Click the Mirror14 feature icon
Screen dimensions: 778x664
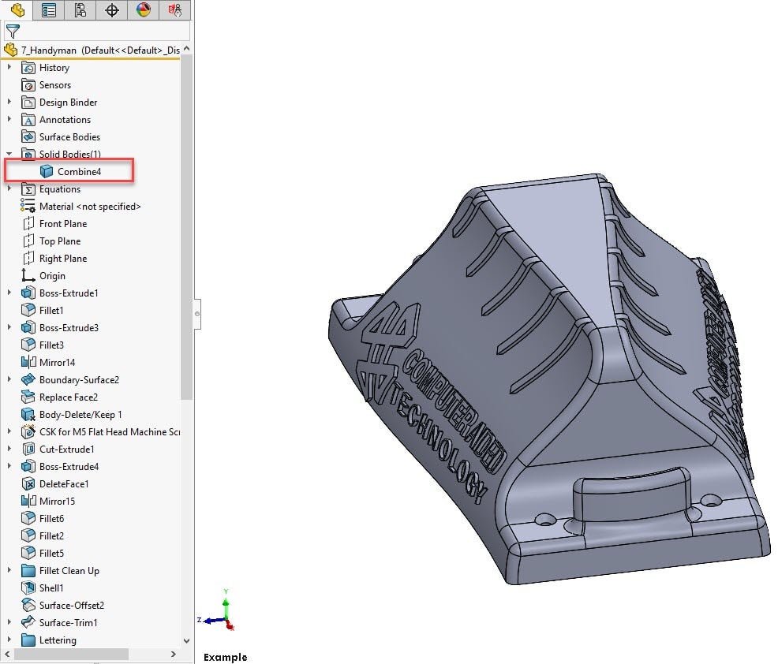coord(28,363)
